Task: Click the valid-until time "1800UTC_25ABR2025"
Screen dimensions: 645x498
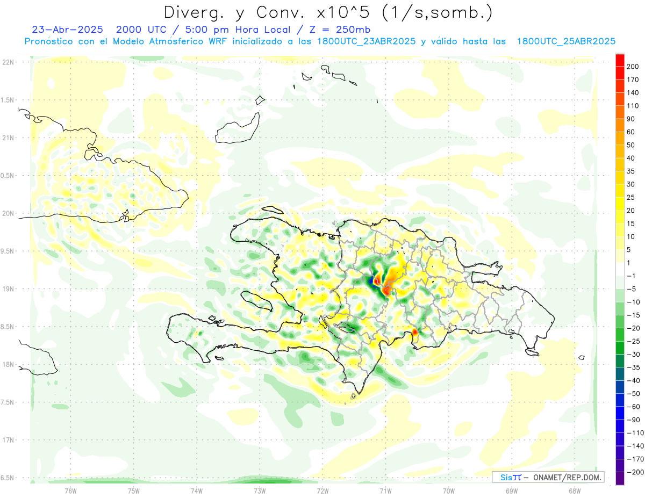Action: click(566, 41)
